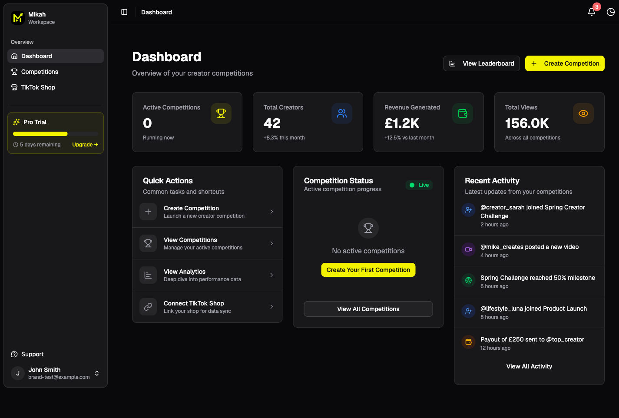Click the link icon beside Connect TikTok Shop
The width and height of the screenshot is (619, 418).
pos(148,307)
